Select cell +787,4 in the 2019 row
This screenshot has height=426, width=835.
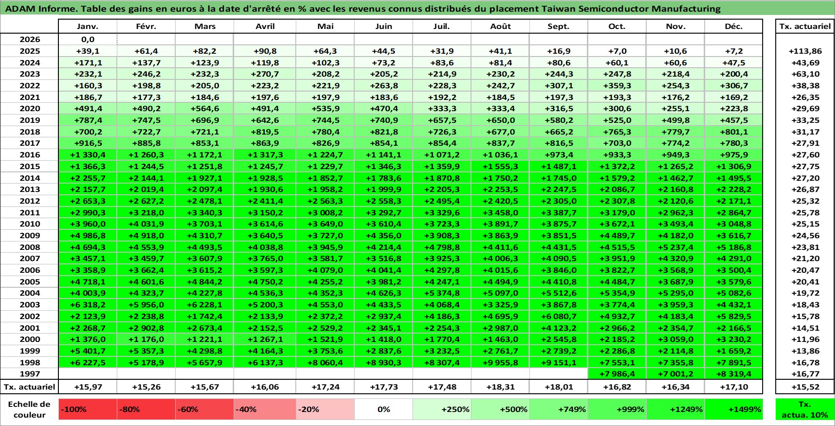pyautogui.click(x=88, y=120)
